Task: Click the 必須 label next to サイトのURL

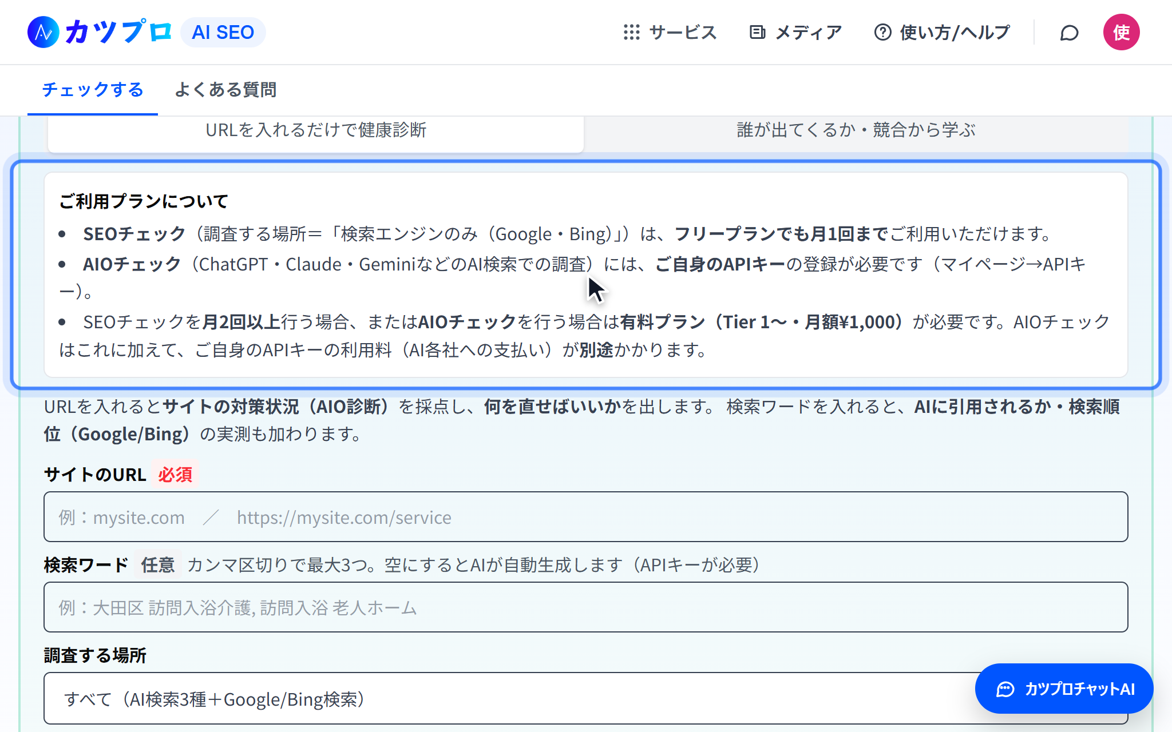Action: (175, 475)
